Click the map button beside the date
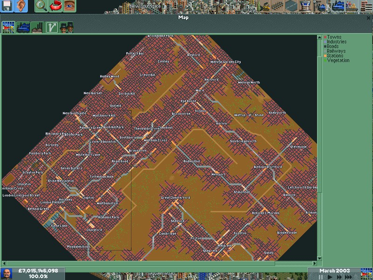 coord(366,274)
